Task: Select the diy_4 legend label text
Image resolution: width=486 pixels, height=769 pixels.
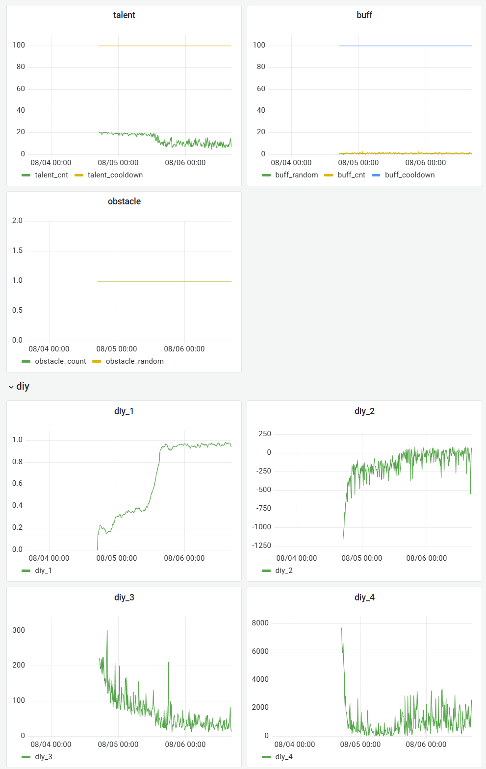Action: pyautogui.click(x=283, y=757)
